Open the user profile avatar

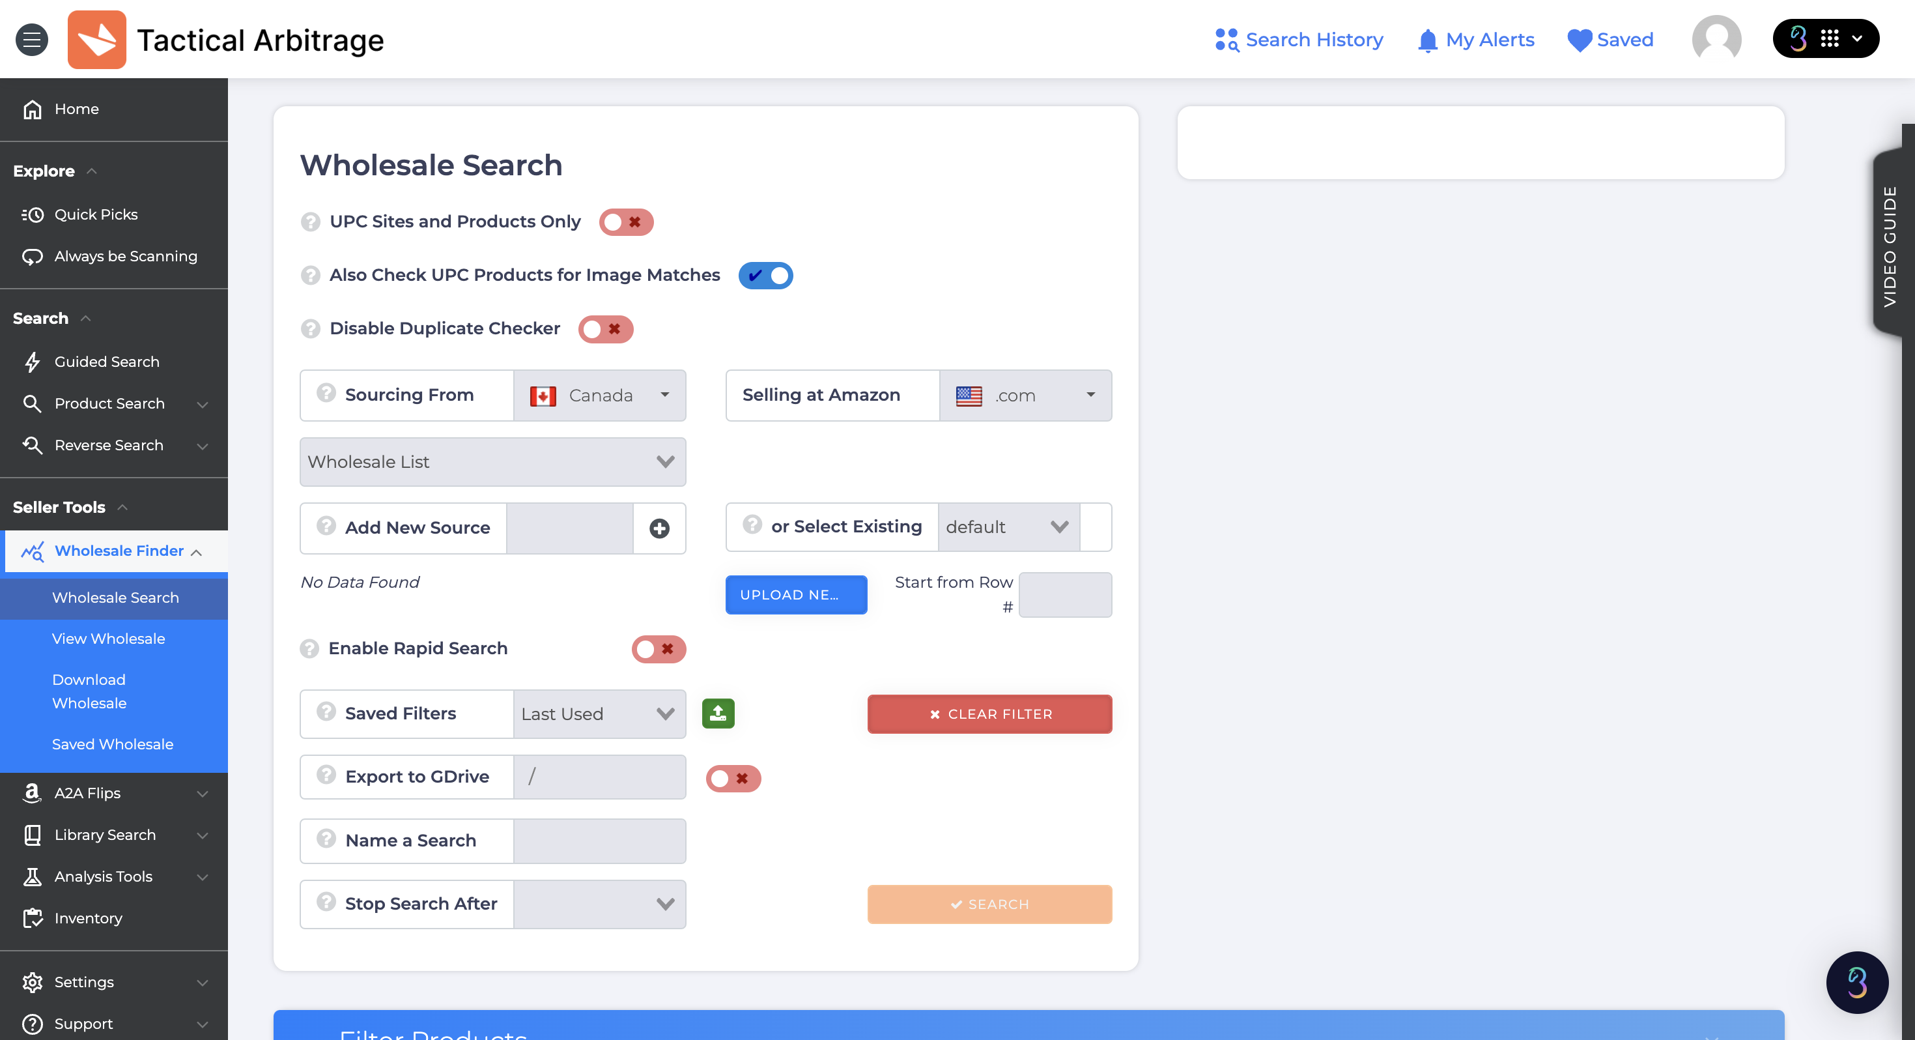point(1716,38)
